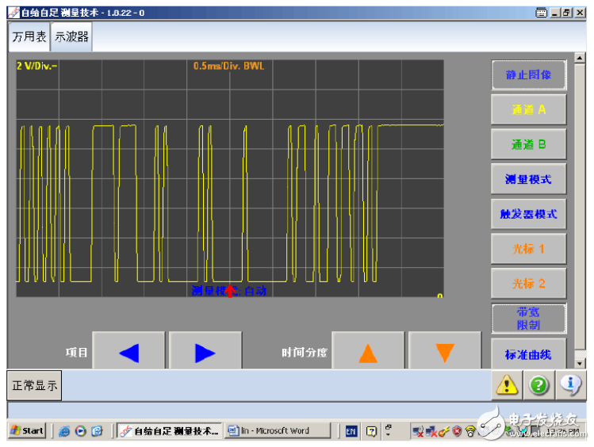This screenshot has width=594, height=447.
Task: Switch to the 示波器 oscilloscope tab
Action: pos(71,36)
